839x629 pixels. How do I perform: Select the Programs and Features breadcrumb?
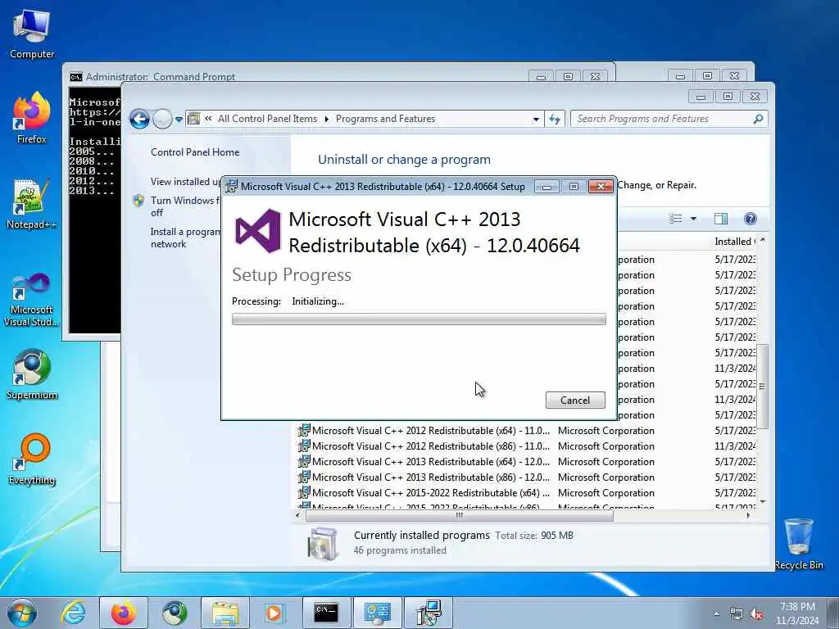(385, 119)
